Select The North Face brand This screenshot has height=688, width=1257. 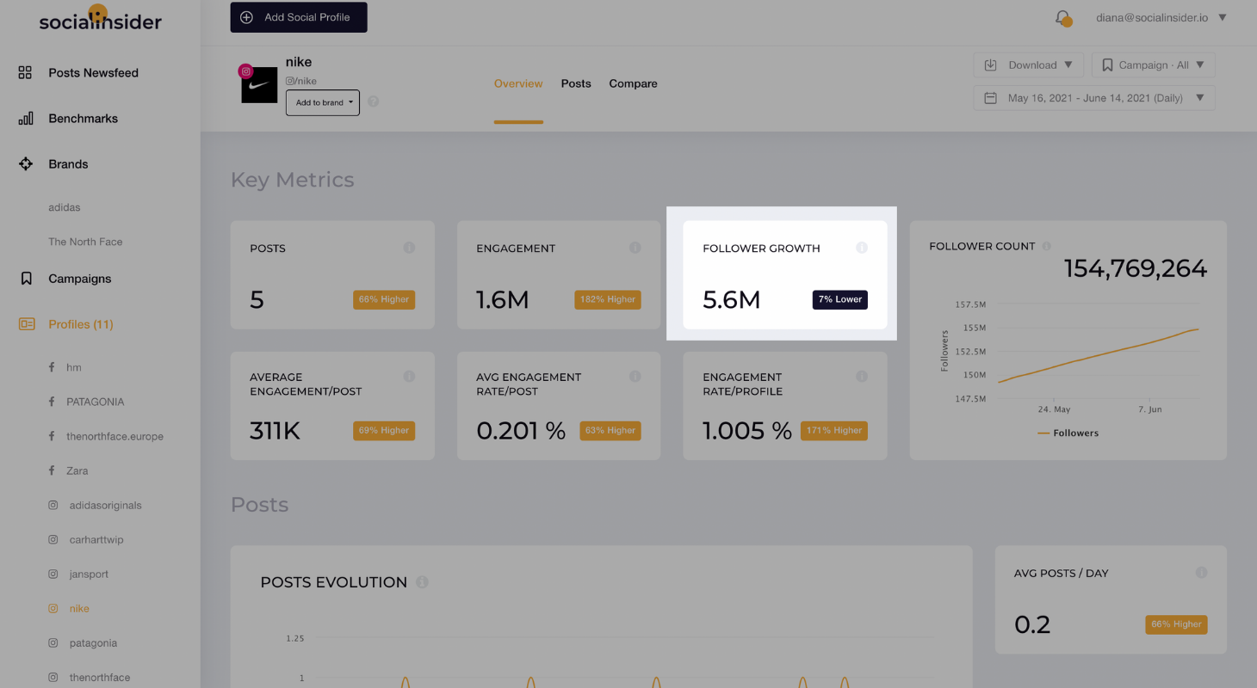pos(85,242)
